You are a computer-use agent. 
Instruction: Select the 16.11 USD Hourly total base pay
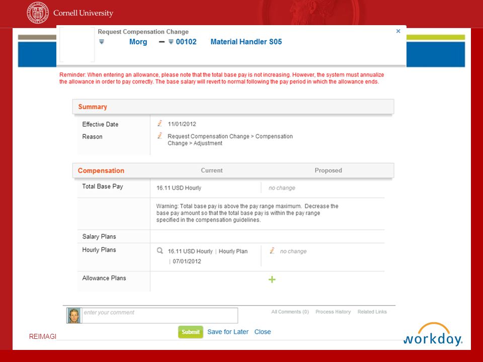[x=179, y=188]
